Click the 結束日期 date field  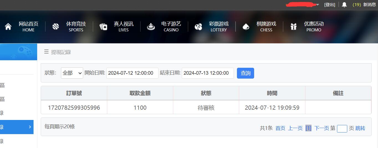[x=208, y=73]
